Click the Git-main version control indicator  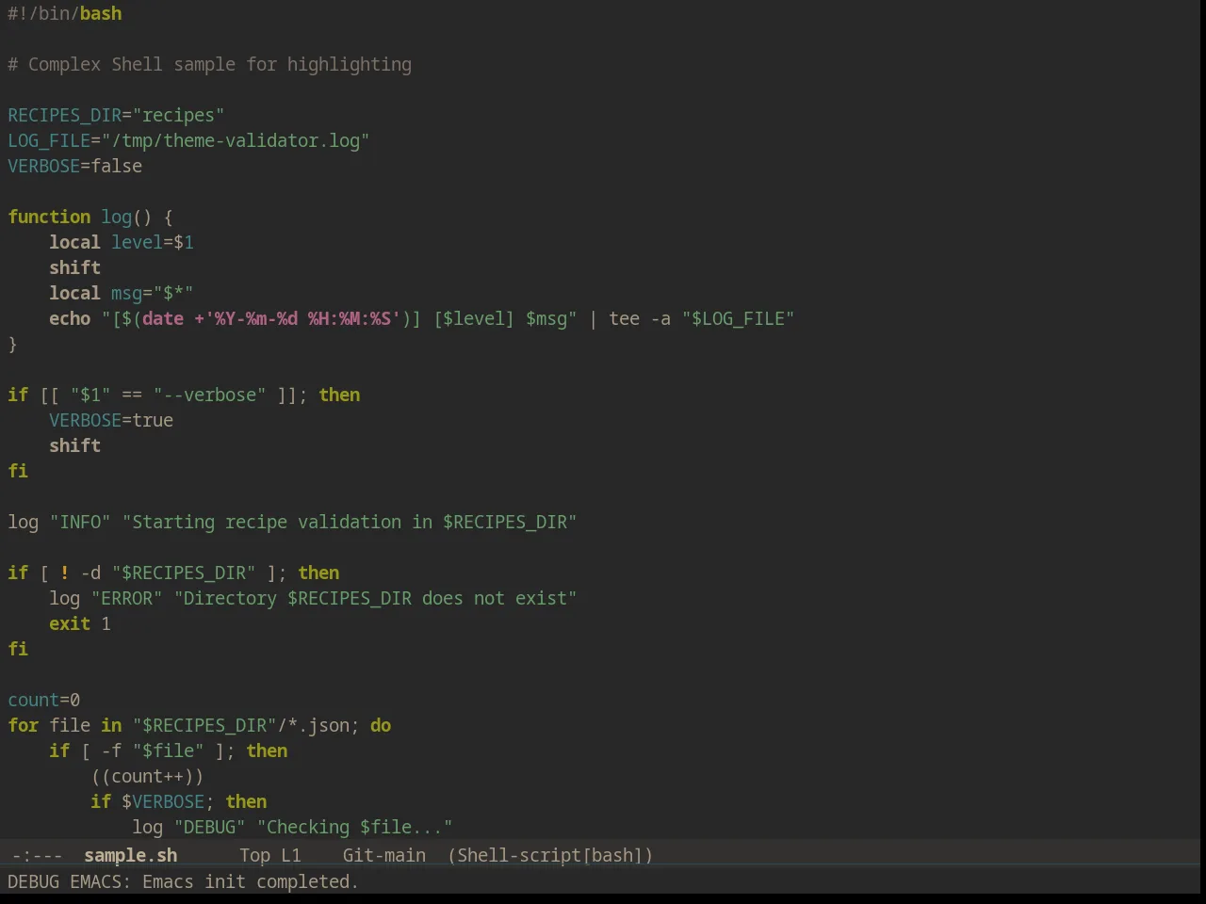383,855
